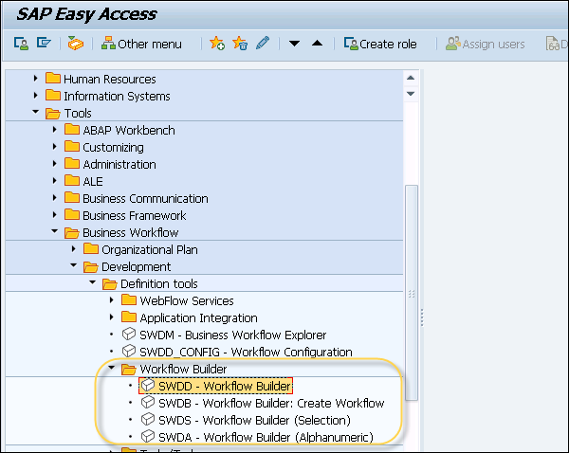Click the Business Workflow label
This screenshot has height=453, width=569.
(x=131, y=232)
